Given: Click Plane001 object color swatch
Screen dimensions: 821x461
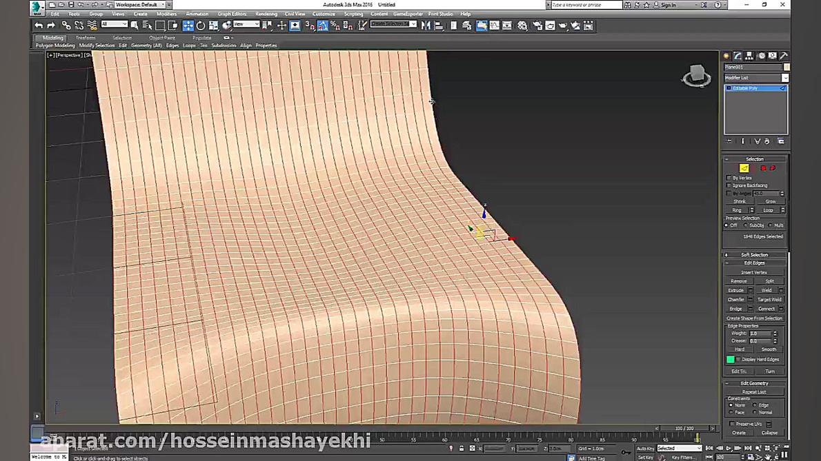Looking at the screenshot, I should (x=787, y=67).
